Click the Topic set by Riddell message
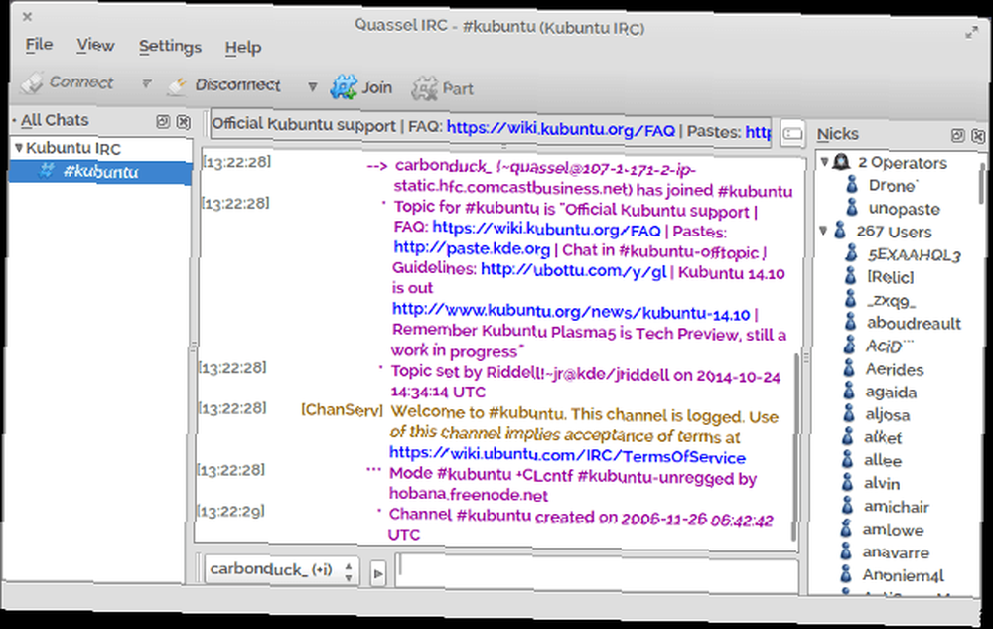The height and width of the screenshot is (629, 993). (585, 382)
